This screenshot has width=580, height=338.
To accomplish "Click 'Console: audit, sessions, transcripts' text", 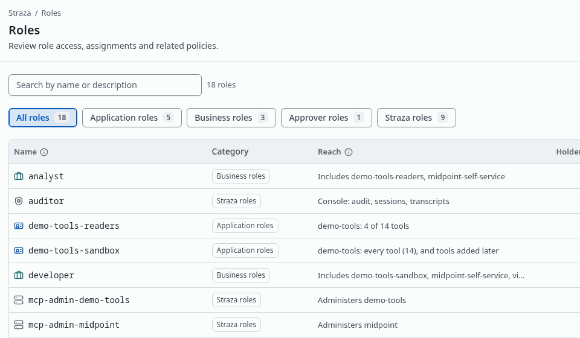I will coord(383,202).
